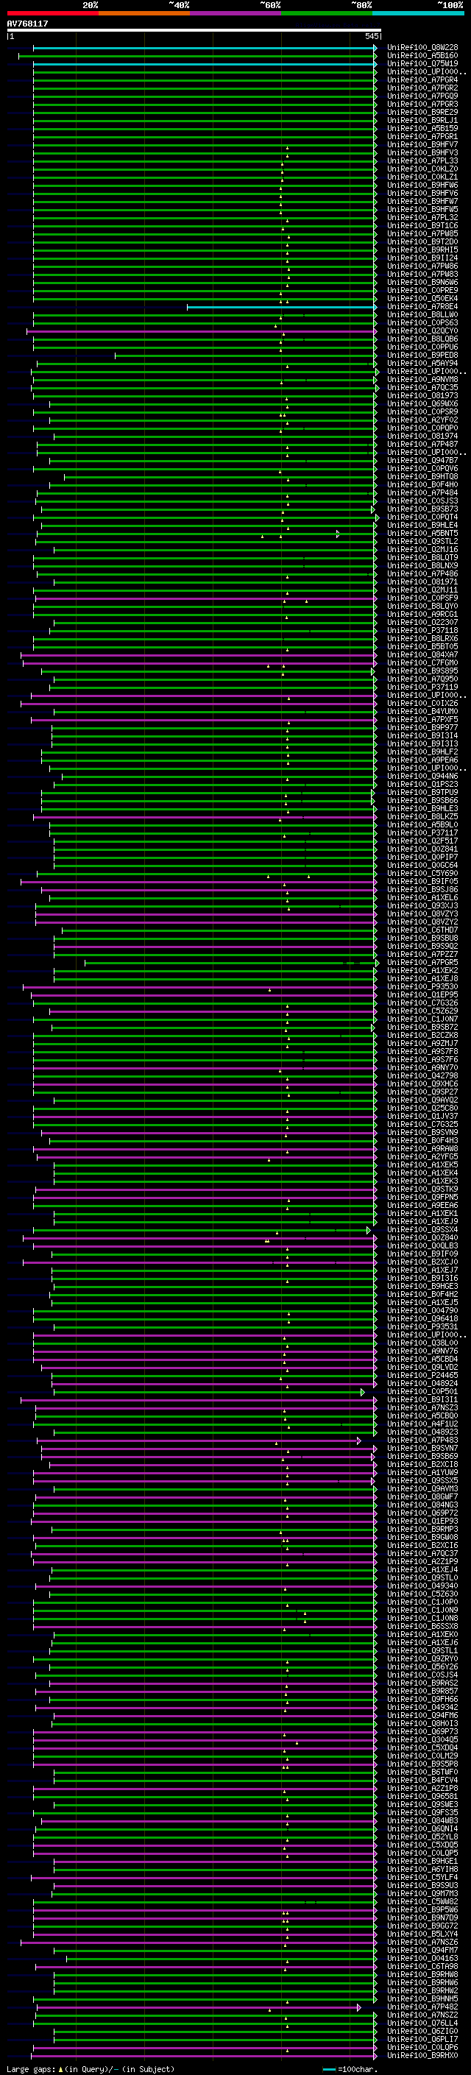471x2075 pixels.
Task: Open the UniRef100_Q8W228 hit
Action: [x=422, y=48]
